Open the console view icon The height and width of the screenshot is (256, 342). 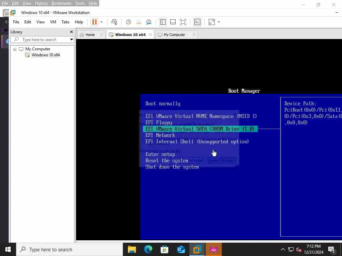click(x=197, y=22)
